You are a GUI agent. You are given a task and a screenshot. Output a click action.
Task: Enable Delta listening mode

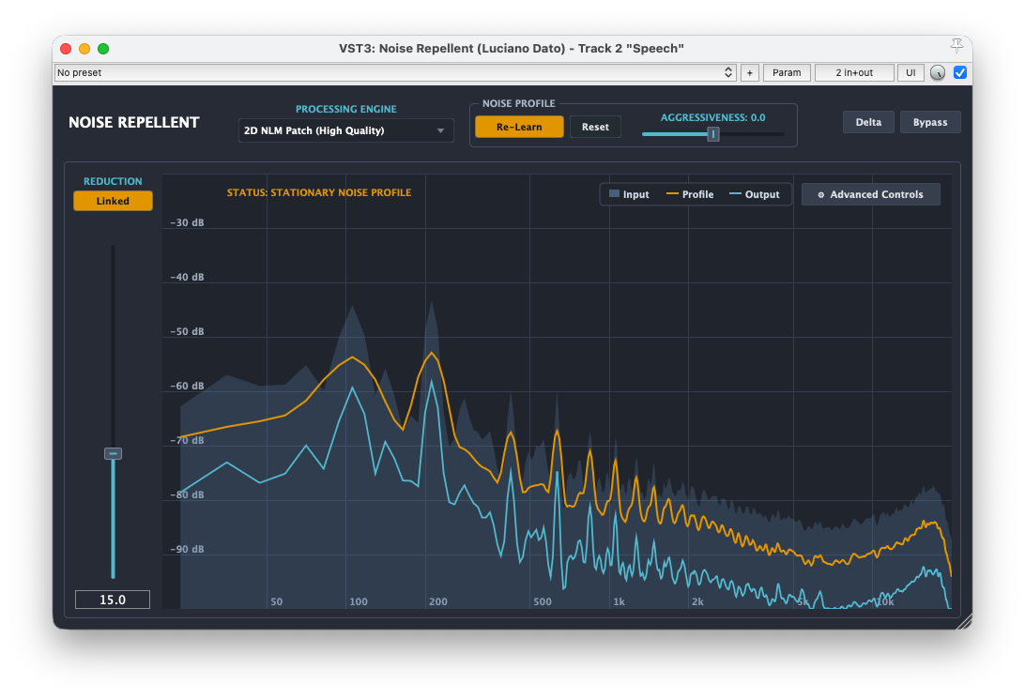point(868,122)
